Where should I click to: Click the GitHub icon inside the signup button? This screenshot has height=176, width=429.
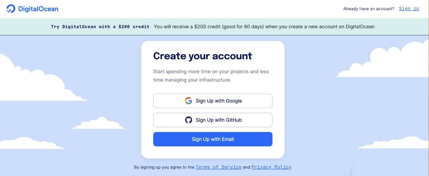(x=189, y=120)
